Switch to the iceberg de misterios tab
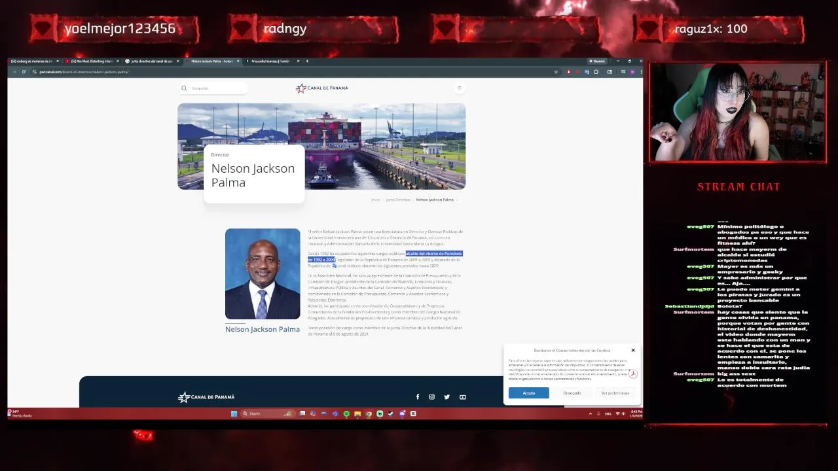 tap(33, 61)
